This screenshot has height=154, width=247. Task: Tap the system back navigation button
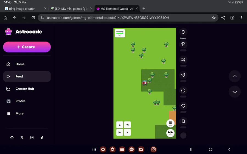pos(229,149)
